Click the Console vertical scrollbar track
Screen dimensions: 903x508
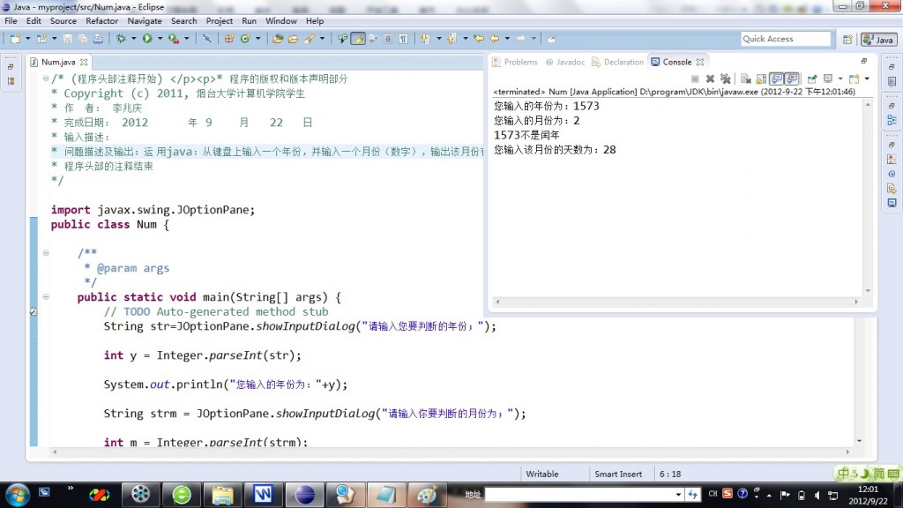tap(868, 198)
